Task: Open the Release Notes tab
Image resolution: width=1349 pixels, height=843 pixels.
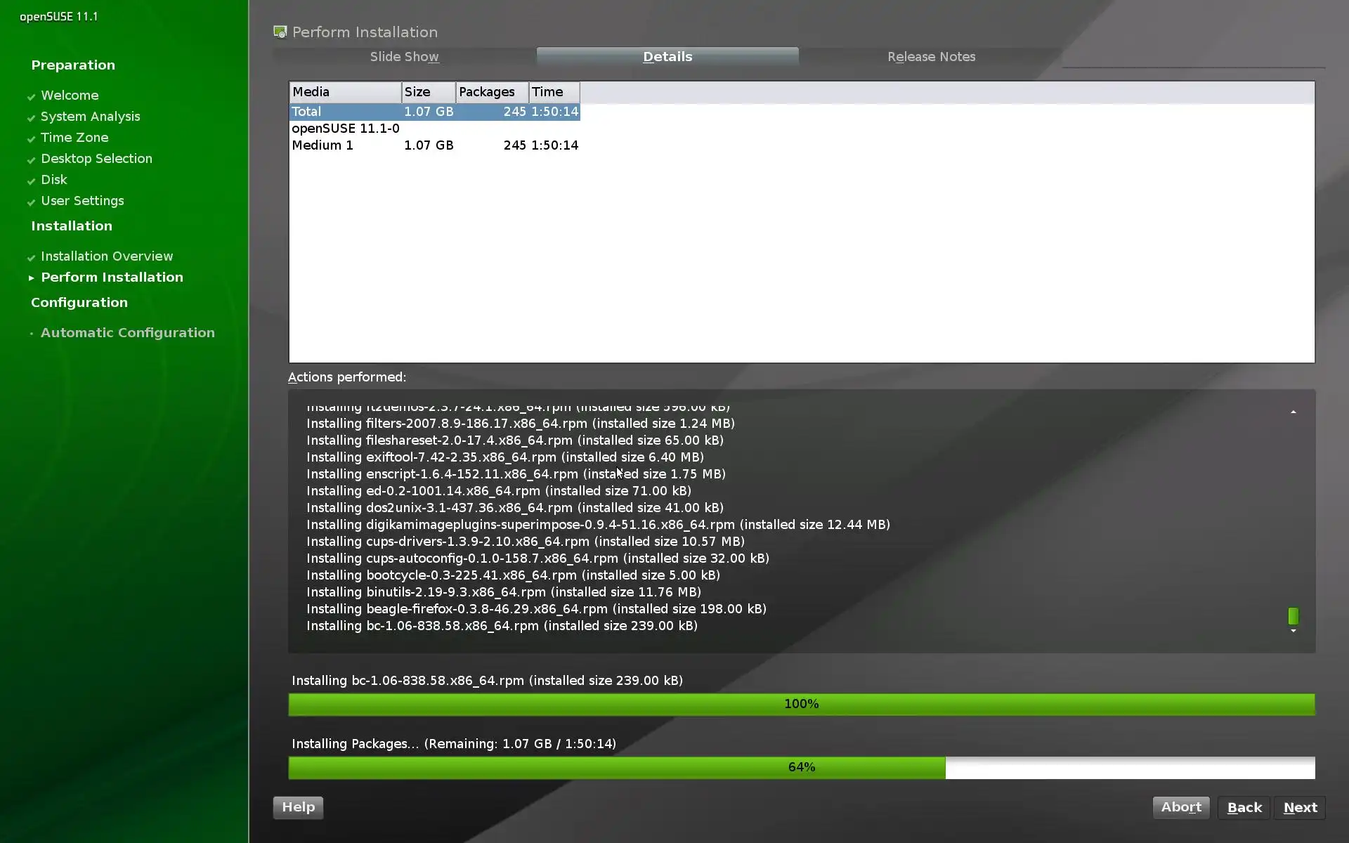Action: [x=931, y=57]
